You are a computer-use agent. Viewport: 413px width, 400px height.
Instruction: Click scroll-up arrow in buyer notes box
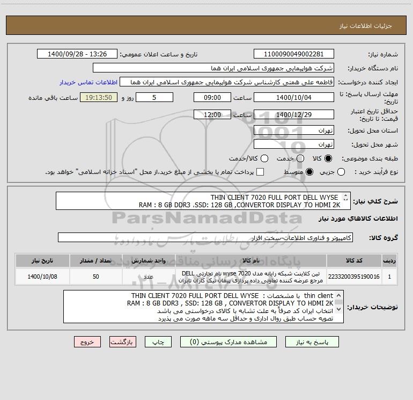pyautogui.click(x=339, y=295)
